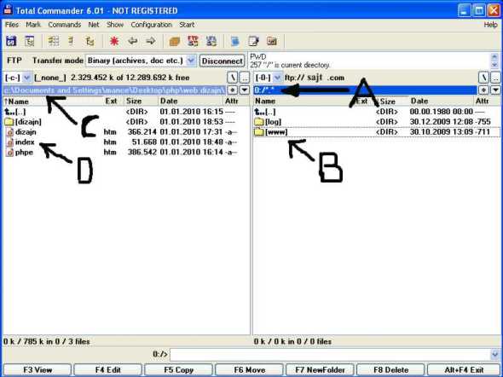This screenshot has width=503, height=377.
Task: Open the left drive [-c-] dropdown
Action: click(27, 78)
